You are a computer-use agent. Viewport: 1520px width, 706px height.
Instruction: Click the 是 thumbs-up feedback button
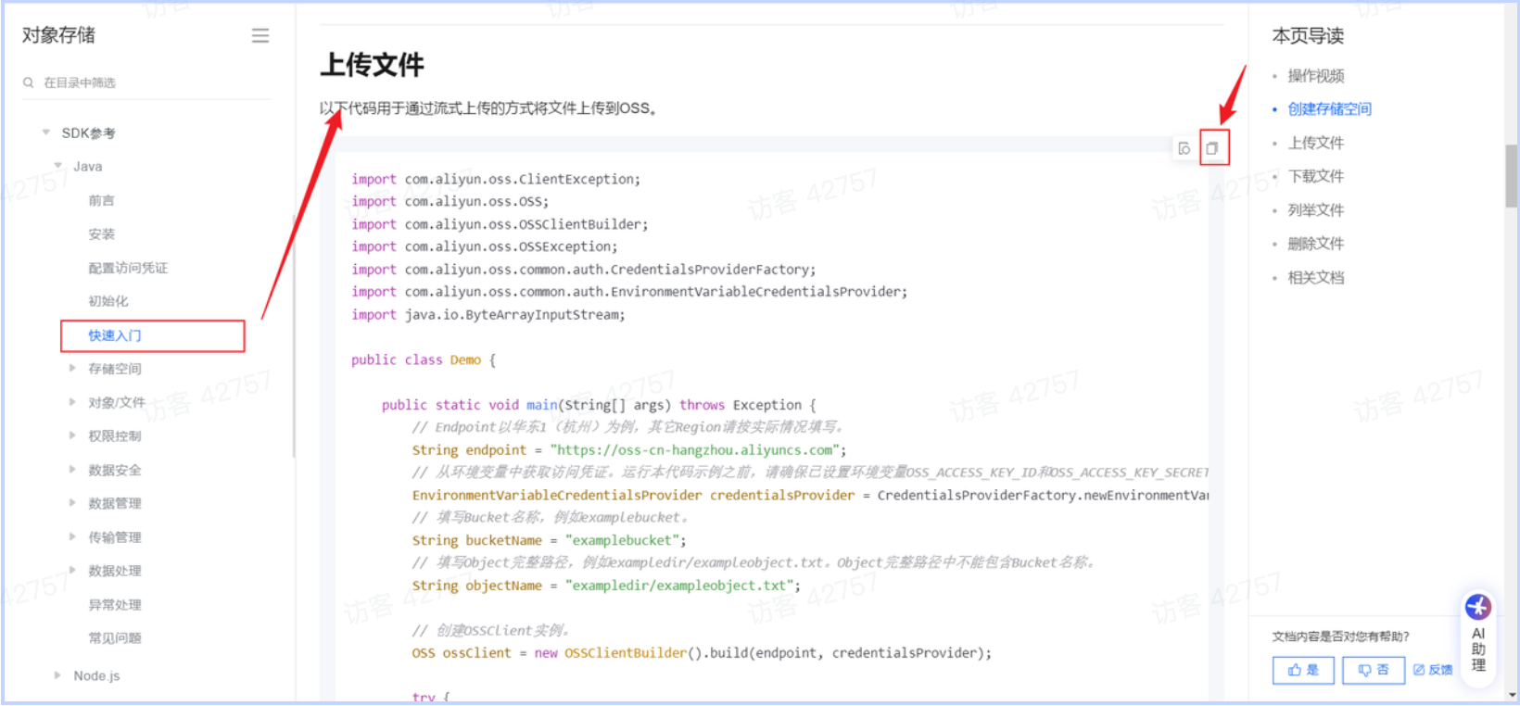tap(1303, 670)
